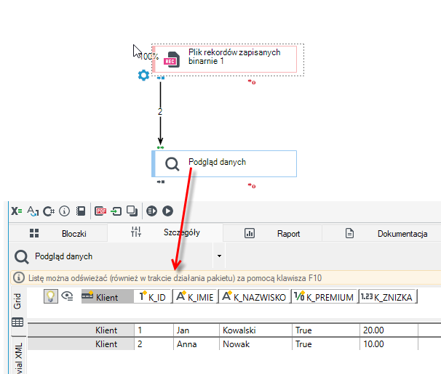Click cell Nowak
This screenshot has height=374, width=441.
(x=255, y=344)
